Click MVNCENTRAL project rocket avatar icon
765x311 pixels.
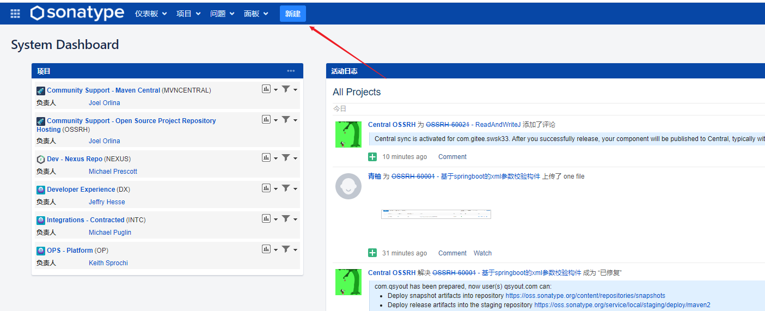pyautogui.click(x=41, y=90)
